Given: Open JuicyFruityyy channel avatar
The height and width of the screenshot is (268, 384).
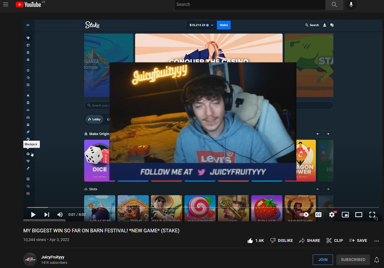Looking at the screenshot, I should point(30,259).
